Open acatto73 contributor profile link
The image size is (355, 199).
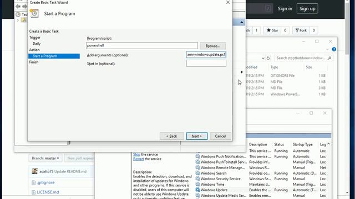tap(47, 171)
